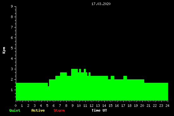
Task: Select the Quiet legend label
Action: tap(15, 110)
